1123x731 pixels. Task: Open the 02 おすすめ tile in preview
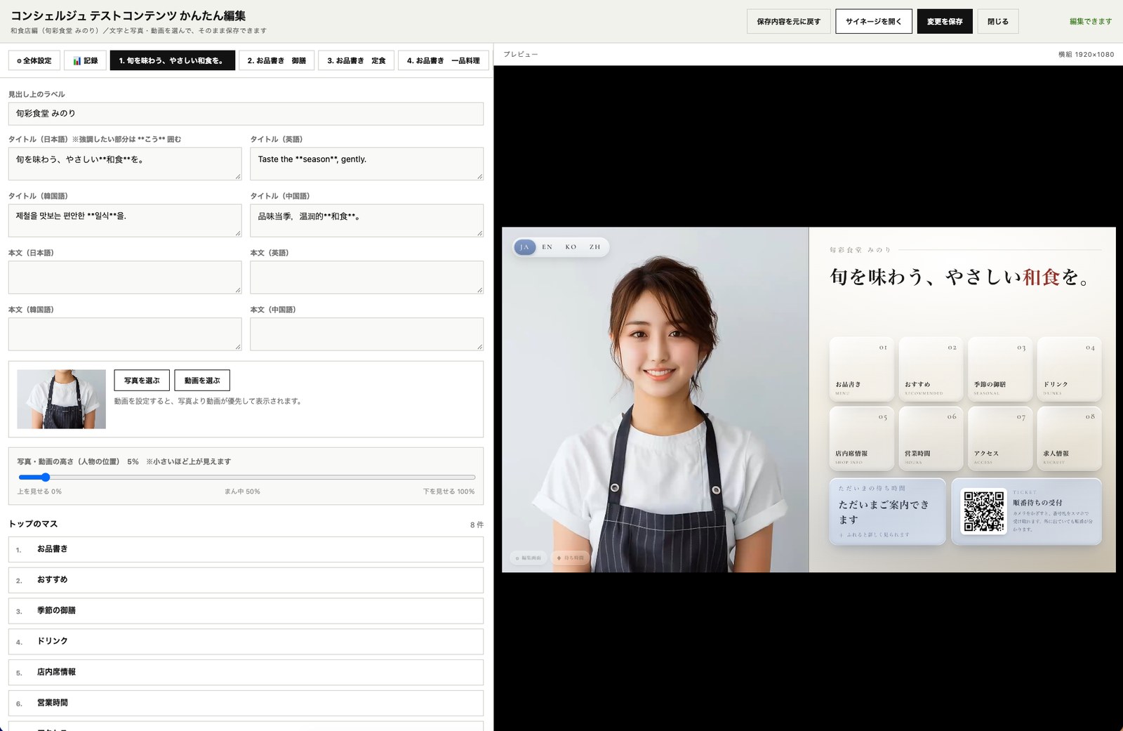931,369
